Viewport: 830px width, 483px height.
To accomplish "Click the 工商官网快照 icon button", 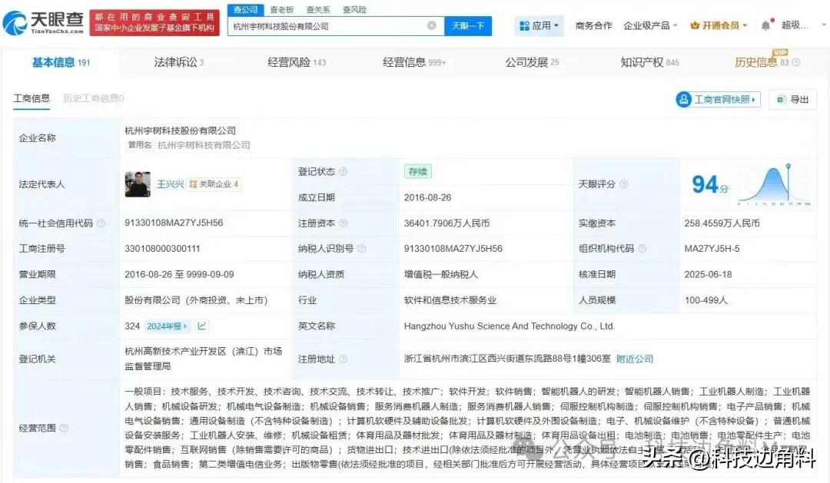I will (718, 100).
